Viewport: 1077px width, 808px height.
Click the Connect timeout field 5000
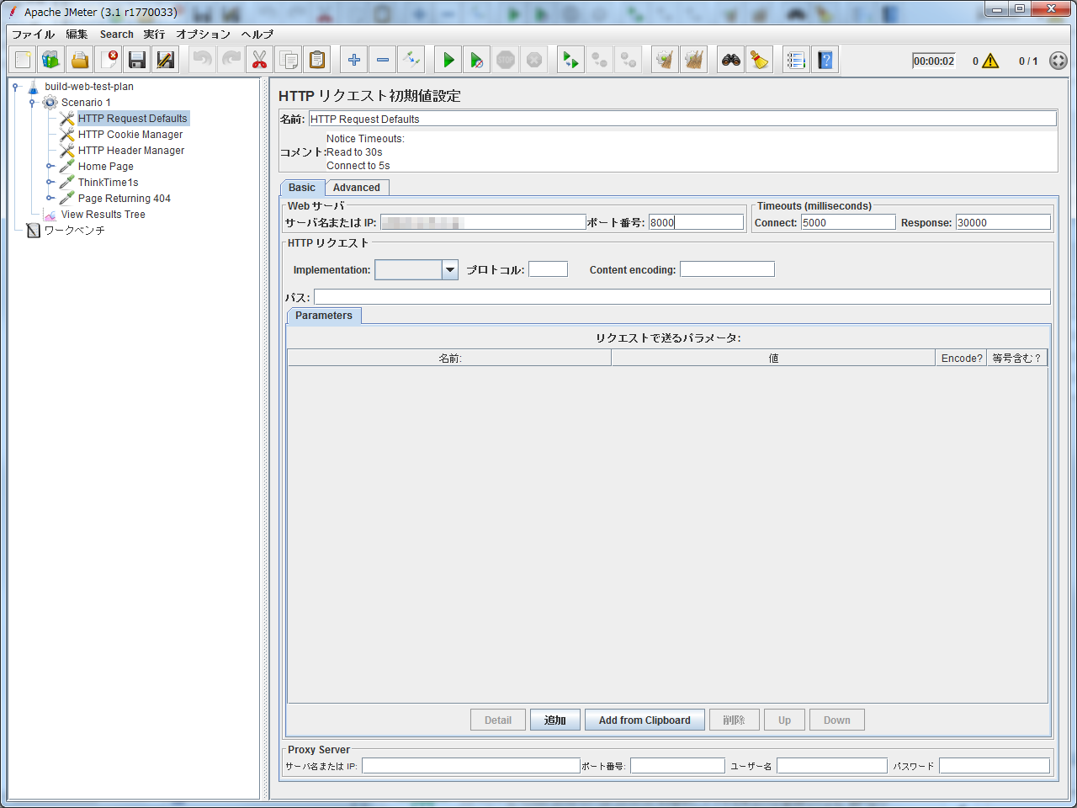tap(848, 222)
